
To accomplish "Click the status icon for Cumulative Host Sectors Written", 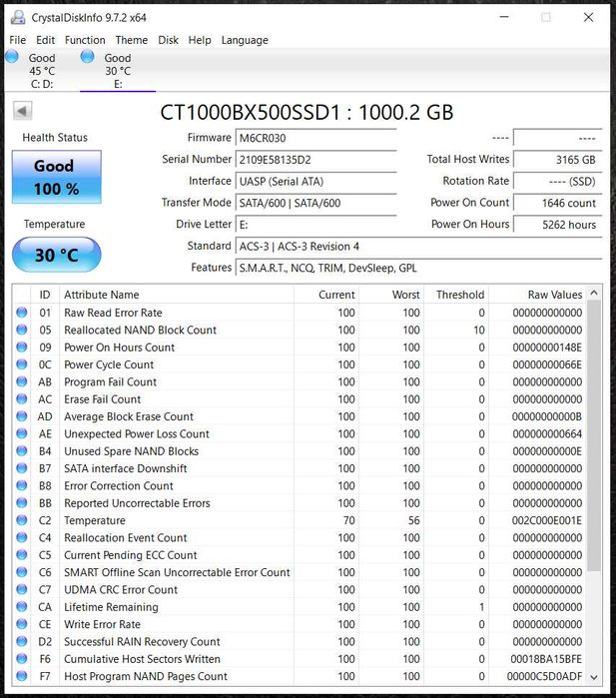I will 21,658.
